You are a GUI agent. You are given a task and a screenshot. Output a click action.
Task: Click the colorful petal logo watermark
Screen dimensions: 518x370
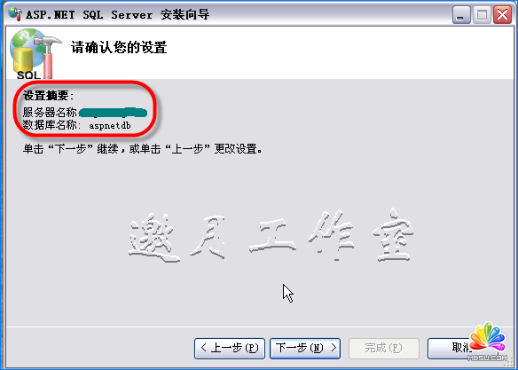click(488, 338)
